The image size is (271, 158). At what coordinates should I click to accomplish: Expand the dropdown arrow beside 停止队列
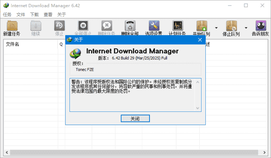pos(246,28)
